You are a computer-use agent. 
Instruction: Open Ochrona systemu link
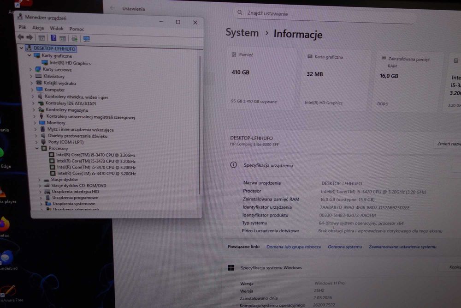(344, 247)
